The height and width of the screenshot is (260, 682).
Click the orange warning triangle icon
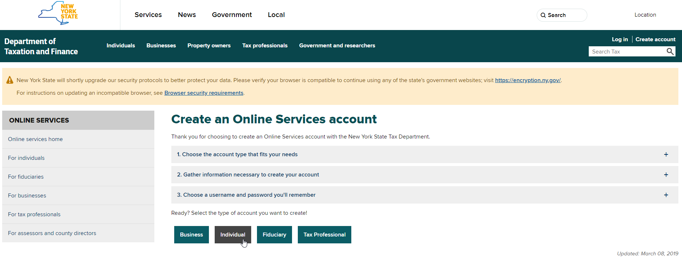click(10, 80)
